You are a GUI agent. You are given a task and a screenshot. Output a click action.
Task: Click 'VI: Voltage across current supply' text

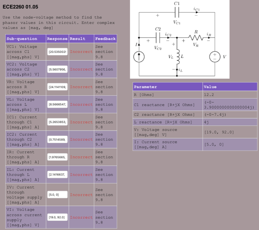point(24,217)
